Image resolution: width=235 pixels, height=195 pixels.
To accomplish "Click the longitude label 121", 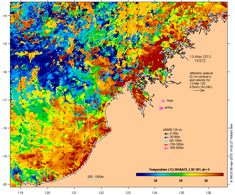I will [x=74, y=193].
